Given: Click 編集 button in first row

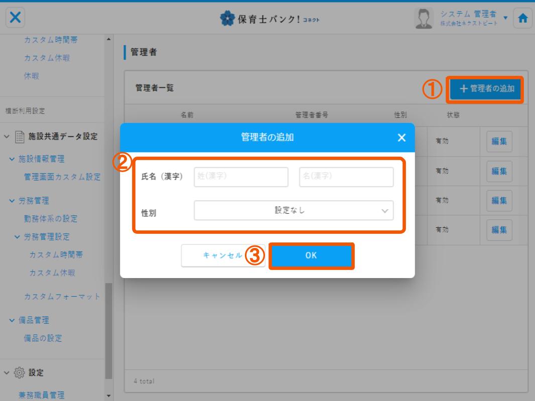Looking at the screenshot, I should [499, 142].
